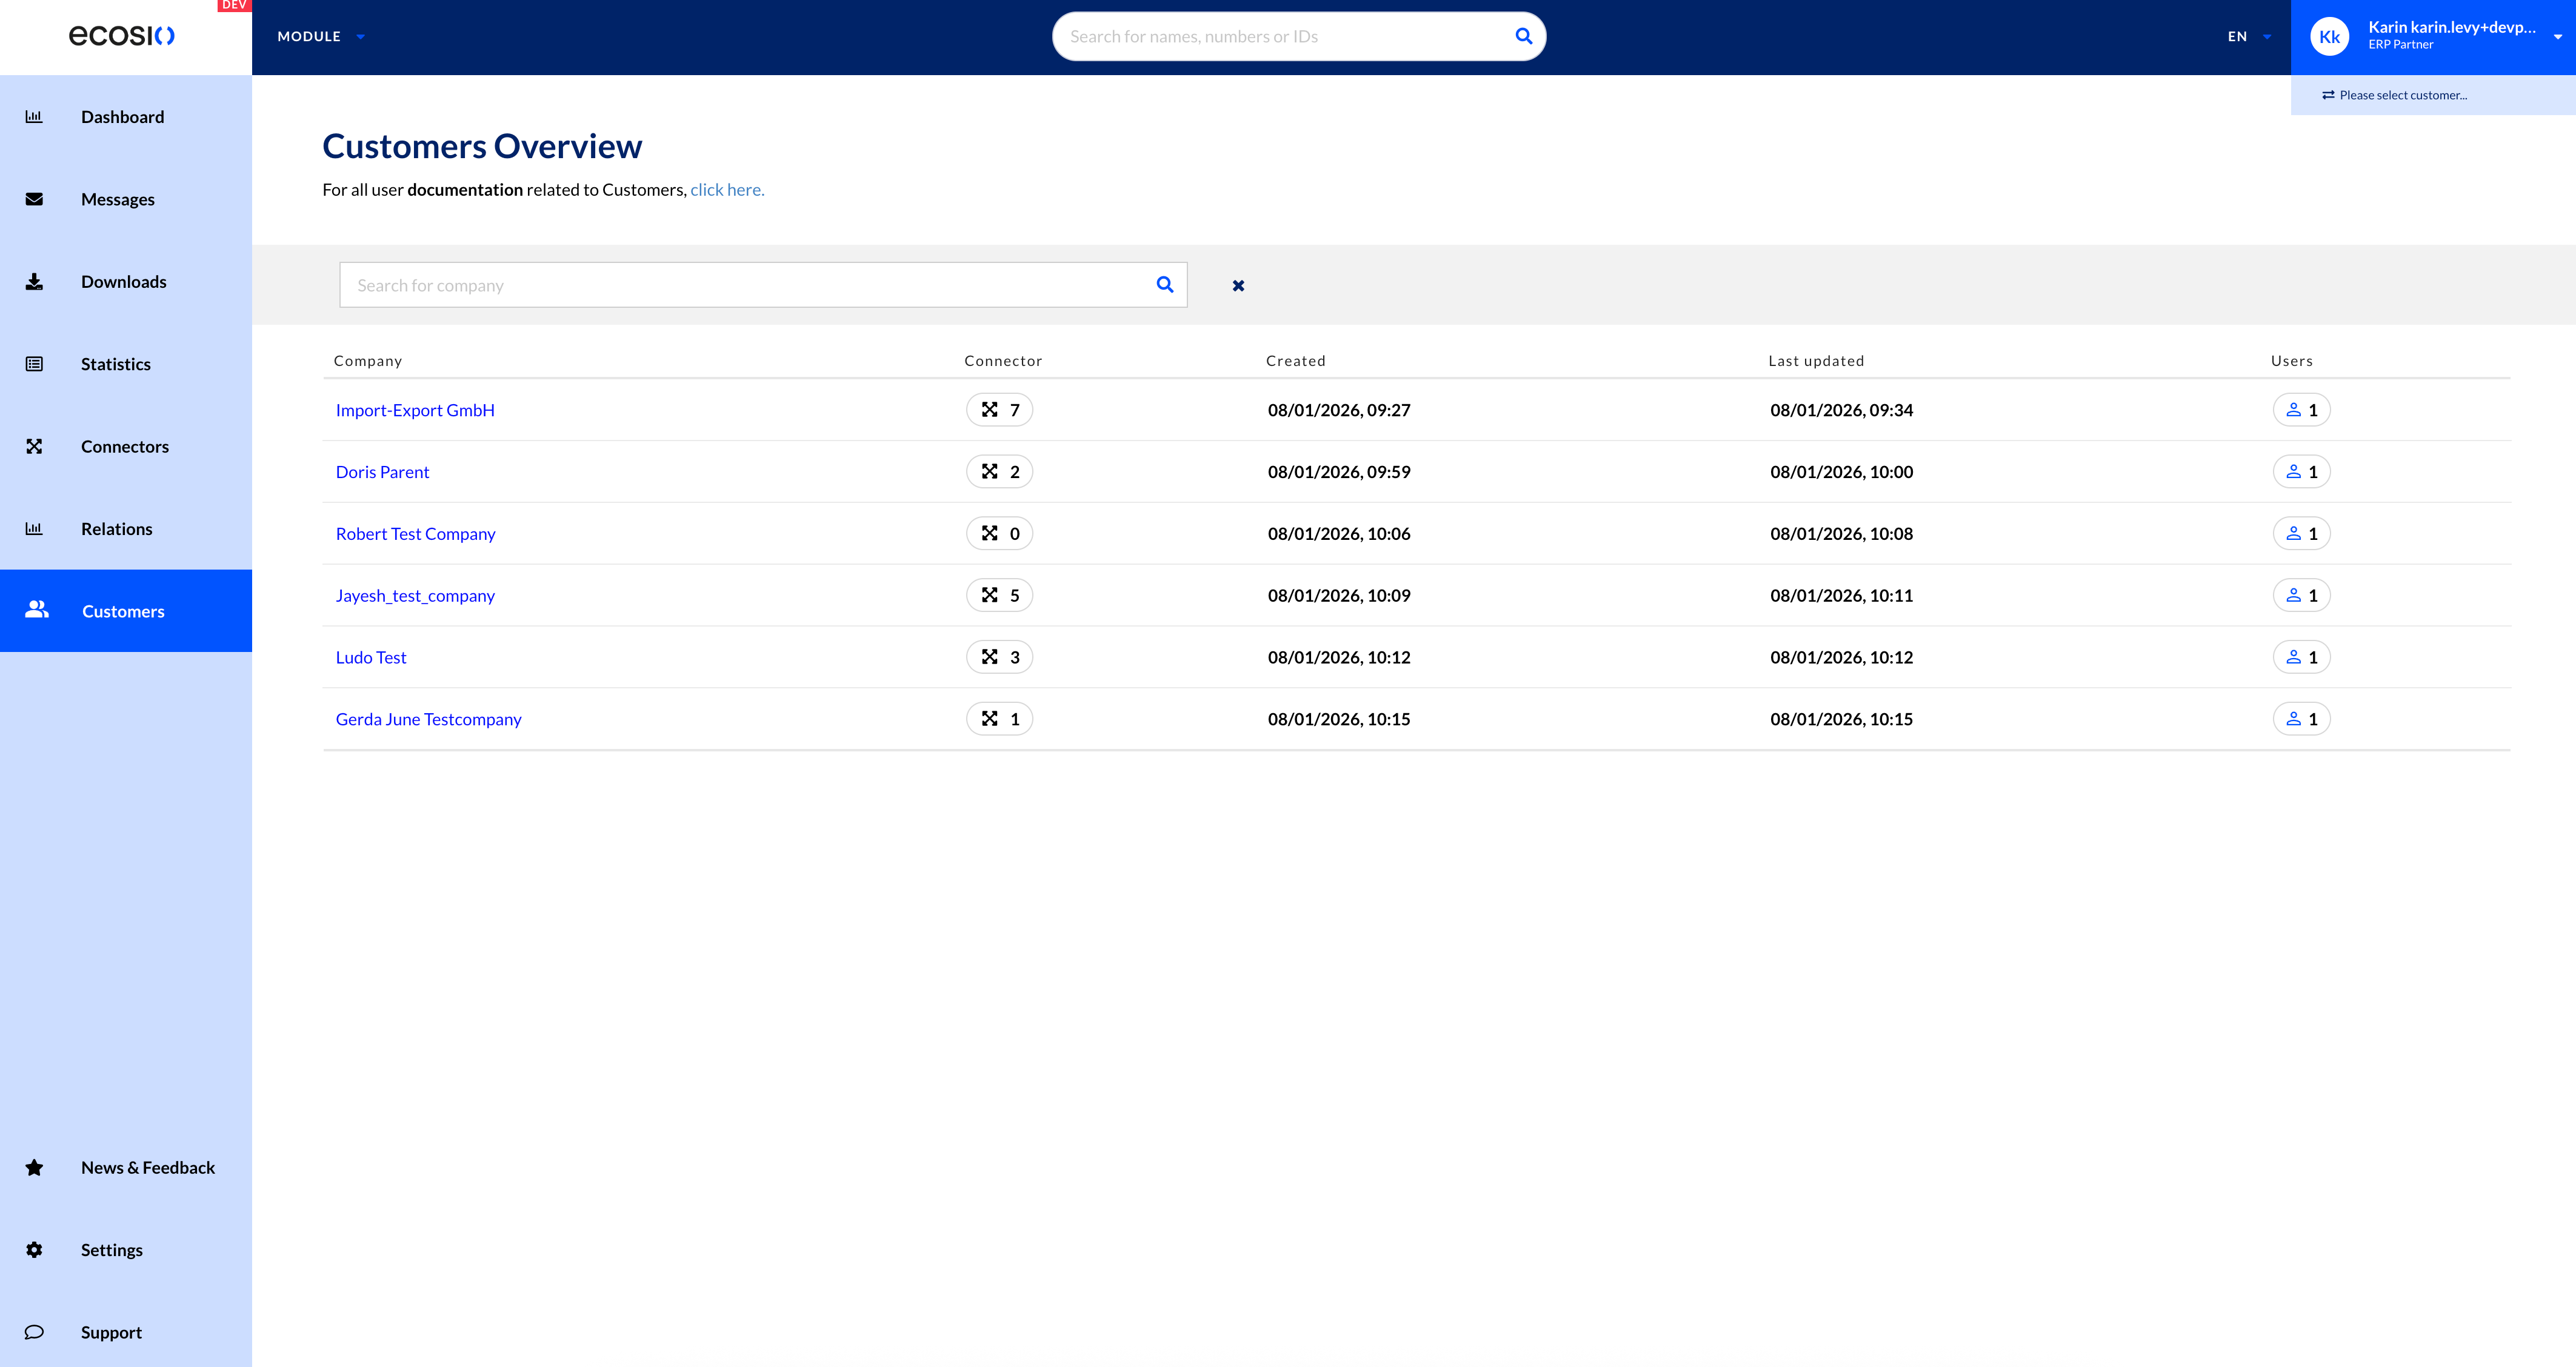Click the search icon in the company search field
Screen dimensions: 2576x1367
[x=1164, y=285]
